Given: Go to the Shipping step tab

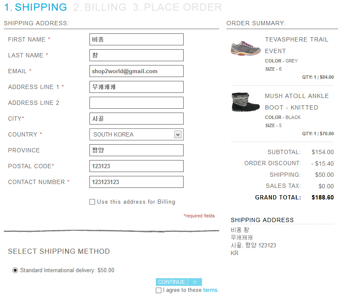Looking at the screenshot, I should pyautogui.click(x=36, y=7).
